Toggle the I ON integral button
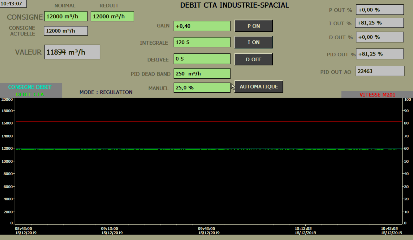 point(254,42)
